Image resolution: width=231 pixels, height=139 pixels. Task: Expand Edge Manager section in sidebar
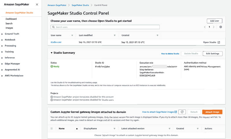point(2,64)
